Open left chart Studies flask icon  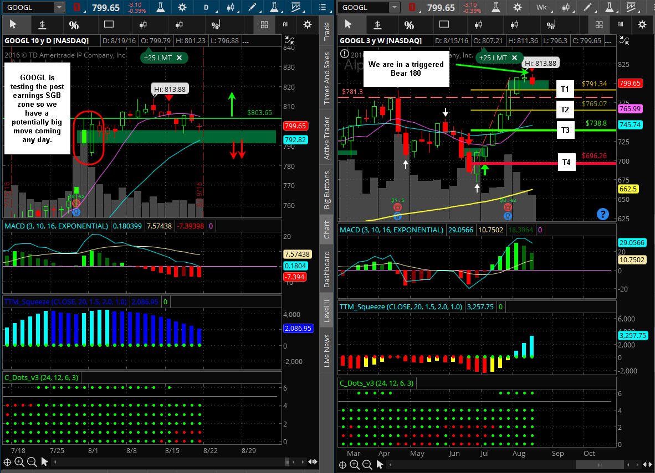pyautogui.click(x=160, y=7)
